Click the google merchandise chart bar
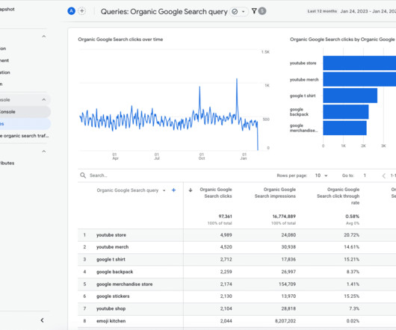The height and width of the screenshot is (330, 396). [x=344, y=128]
